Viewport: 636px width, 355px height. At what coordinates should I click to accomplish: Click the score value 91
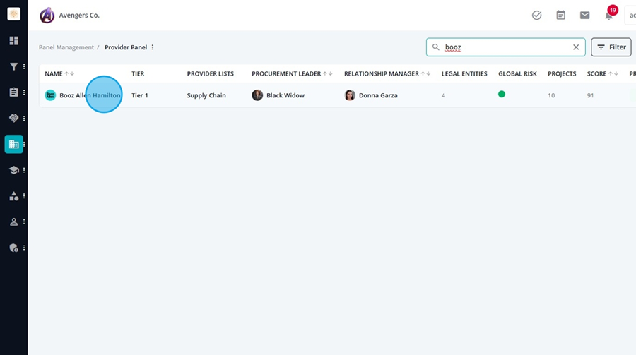pyautogui.click(x=590, y=96)
